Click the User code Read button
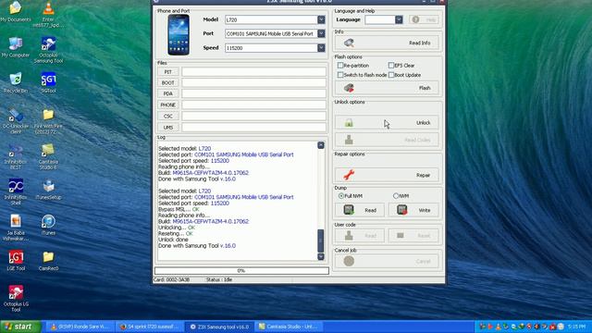The height and width of the screenshot is (333, 592). click(360, 236)
